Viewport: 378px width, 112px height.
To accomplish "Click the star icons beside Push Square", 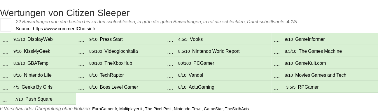I will coord(5,99).
